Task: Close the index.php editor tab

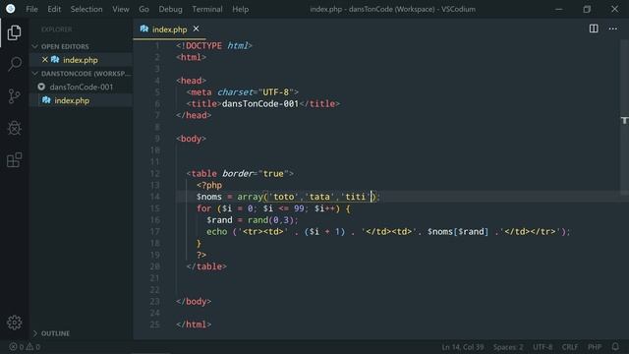Action: pyautogui.click(x=196, y=29)
